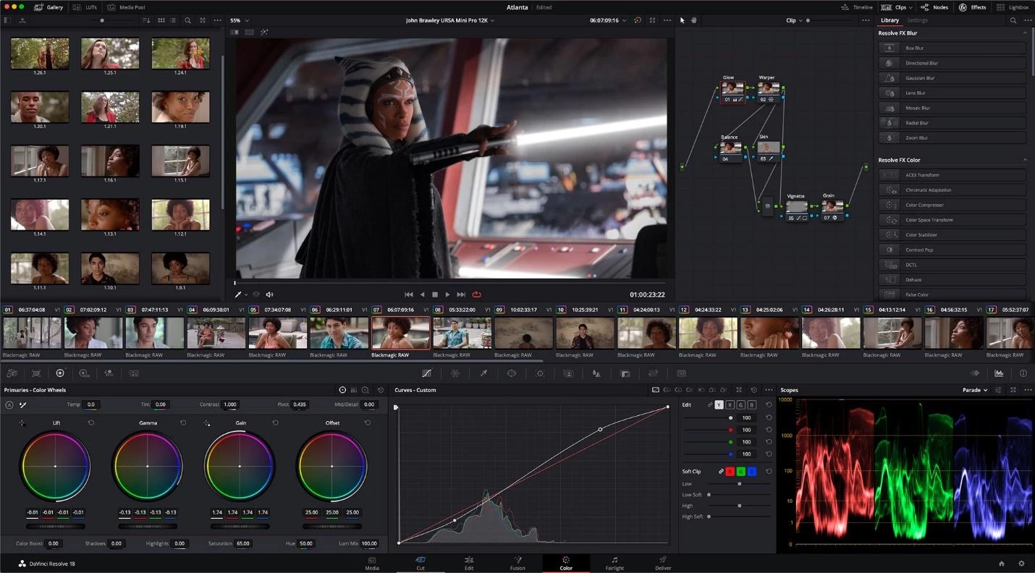1035x573 pixels.
Task: Click the Auto Balance A icon
Action: point(9,404)
